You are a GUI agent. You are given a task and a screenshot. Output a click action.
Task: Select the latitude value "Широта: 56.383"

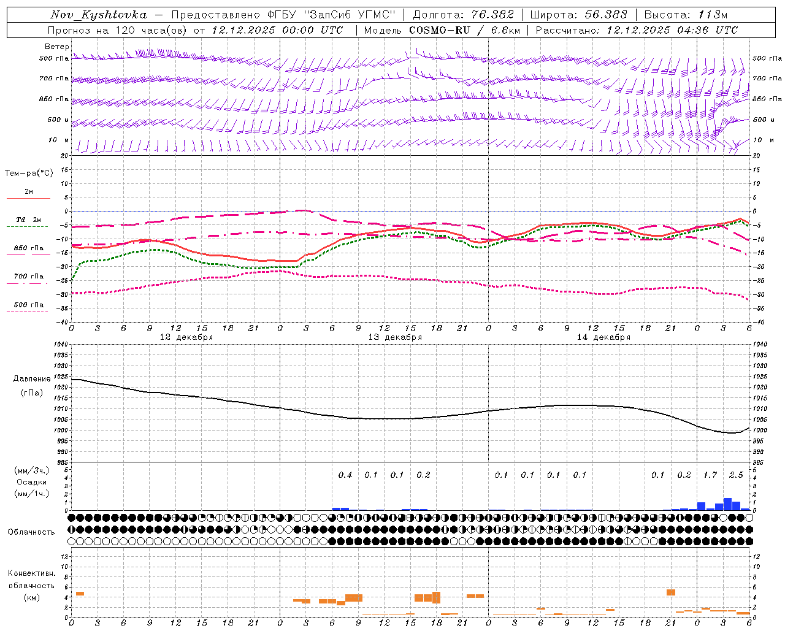tap(579, 15)
